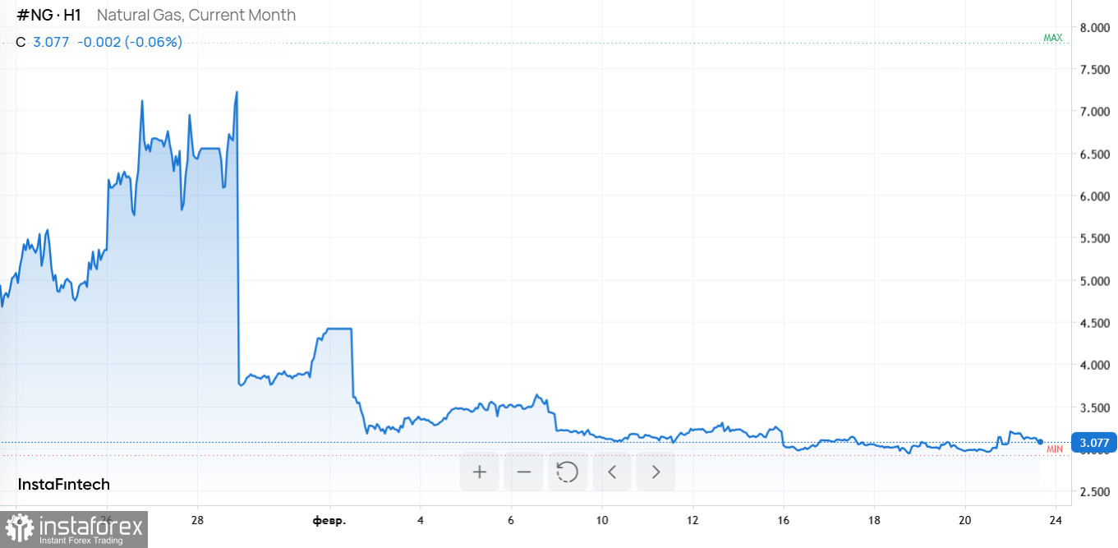The height and width of the screenshot is (548, 1118).
Task: Click the right navigation arrow icon
Action: pyautogui.click(x=656, y=472)
